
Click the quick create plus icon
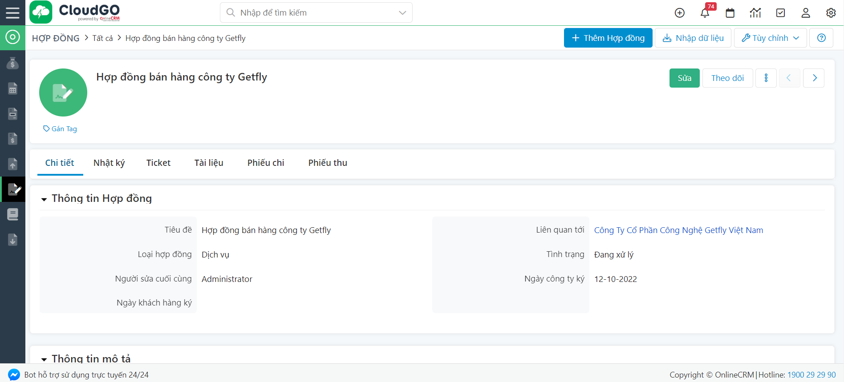(x=679, y=13)
